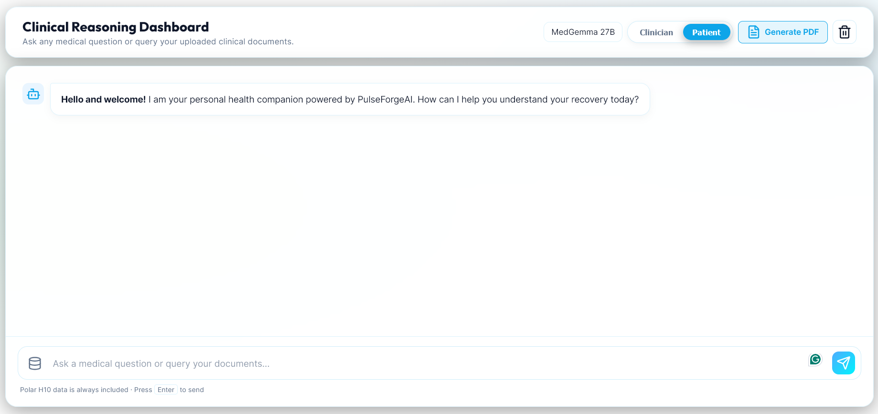This screenshot has width=878, height=414.
Task: Click the database icon in the question box
Action: click(x=35, y=363)
